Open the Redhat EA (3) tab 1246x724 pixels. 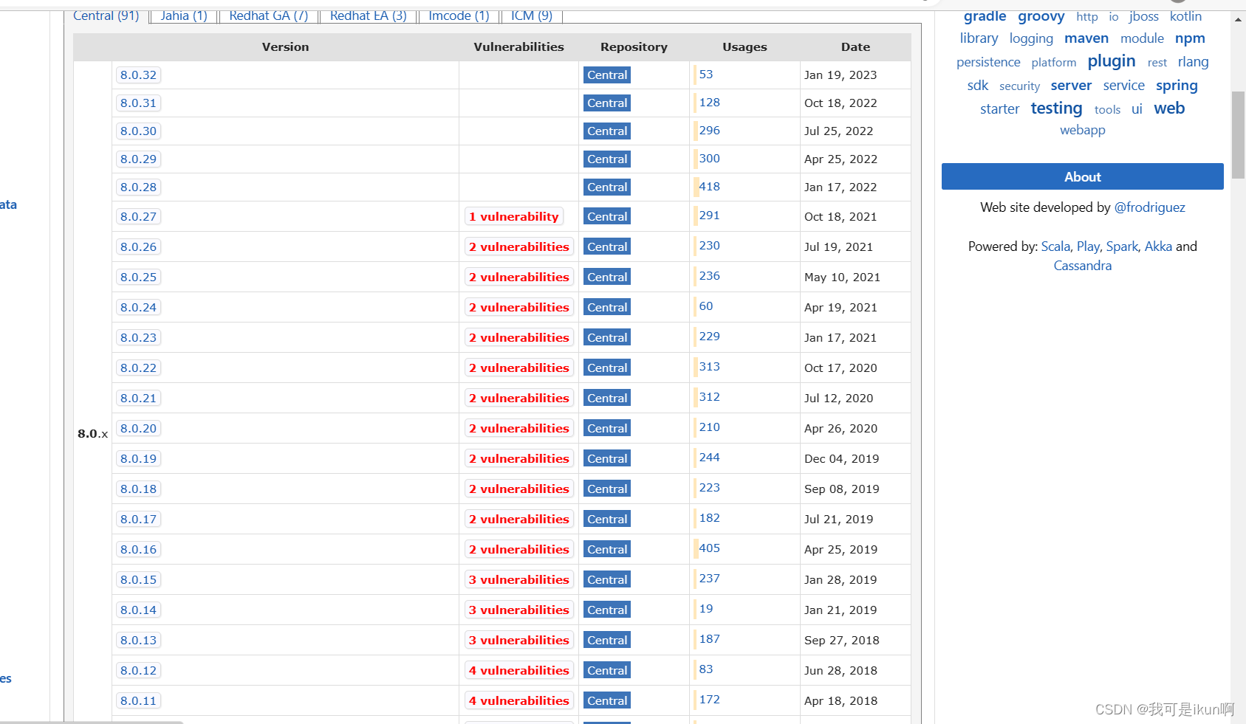click(x=368, y=16)
